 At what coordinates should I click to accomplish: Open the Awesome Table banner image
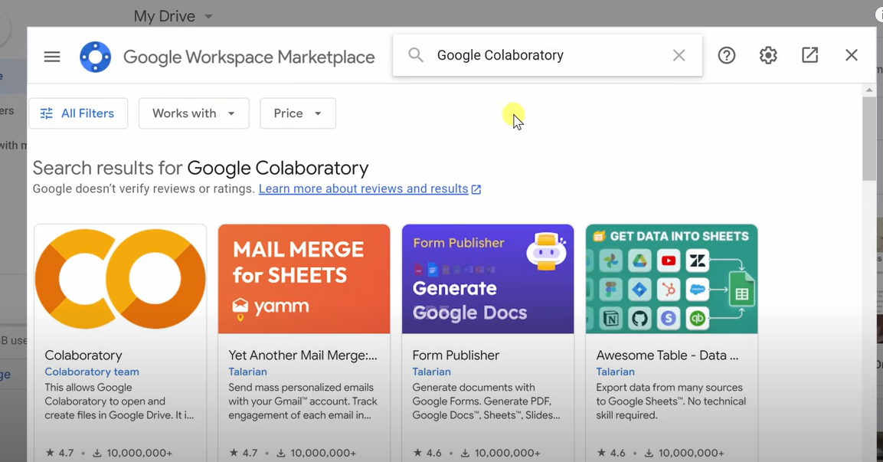point(672,279)
